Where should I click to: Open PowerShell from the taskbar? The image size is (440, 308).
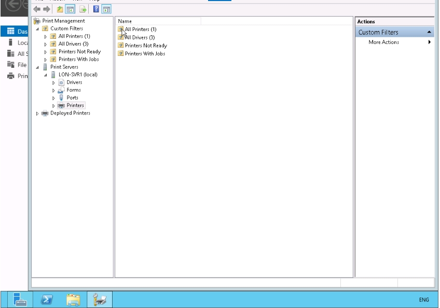pos(47,299)
